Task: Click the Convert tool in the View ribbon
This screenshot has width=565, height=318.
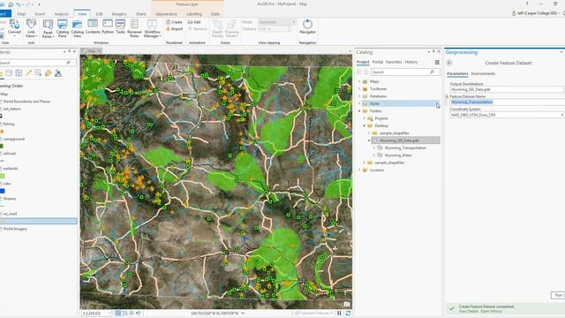Action: click(14, 27)
